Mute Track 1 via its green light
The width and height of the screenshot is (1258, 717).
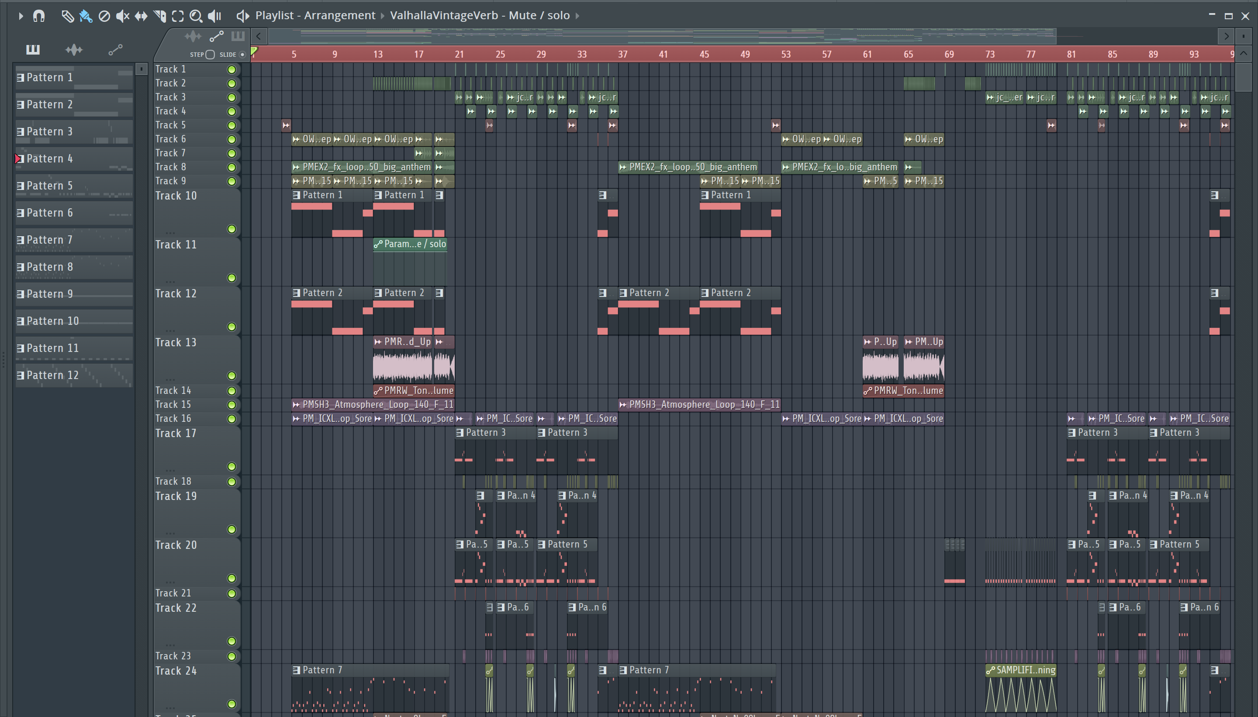(232, 69)
